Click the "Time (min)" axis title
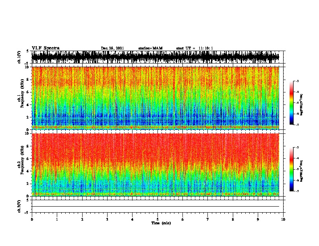This screenshot has width=319, height=246. coord(161,223)
